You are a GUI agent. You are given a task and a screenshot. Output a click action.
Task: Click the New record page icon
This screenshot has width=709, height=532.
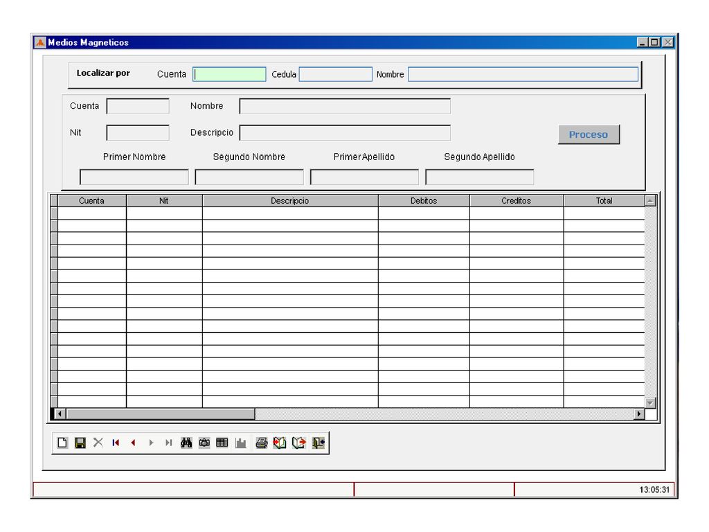click(x=62, y=443)
